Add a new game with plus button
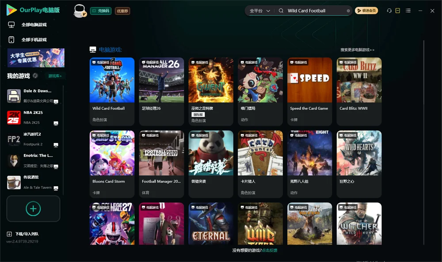The height and width of the screenshot is (262, 442). tap(33, 208)
